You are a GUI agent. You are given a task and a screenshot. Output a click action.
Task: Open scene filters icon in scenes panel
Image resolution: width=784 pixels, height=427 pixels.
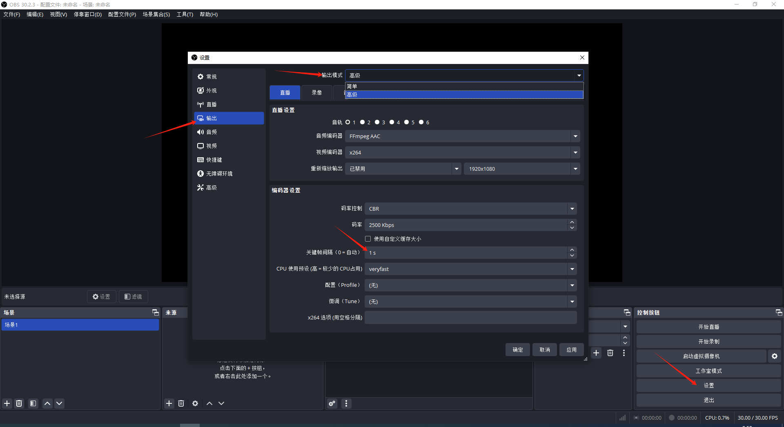(33, 403)
